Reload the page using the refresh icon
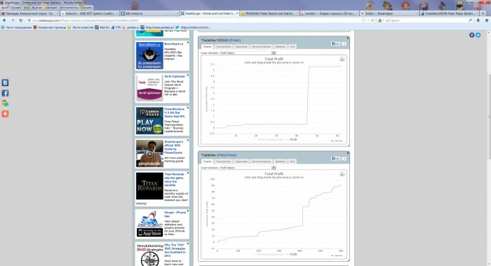Screen dimensions: 491x266 (372, 20)
